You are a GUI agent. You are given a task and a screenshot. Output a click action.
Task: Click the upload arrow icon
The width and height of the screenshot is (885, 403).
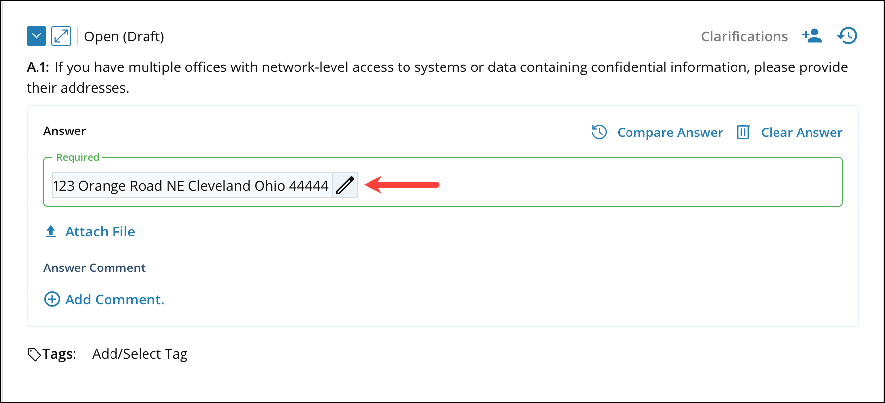coord(51,231)
